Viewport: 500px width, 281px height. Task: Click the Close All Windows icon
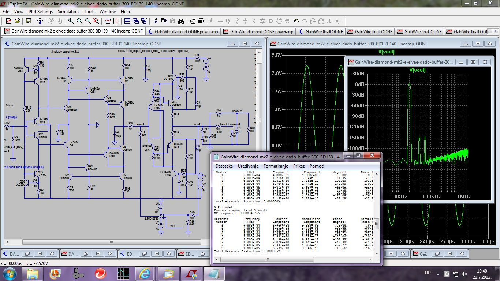point(144,21)
